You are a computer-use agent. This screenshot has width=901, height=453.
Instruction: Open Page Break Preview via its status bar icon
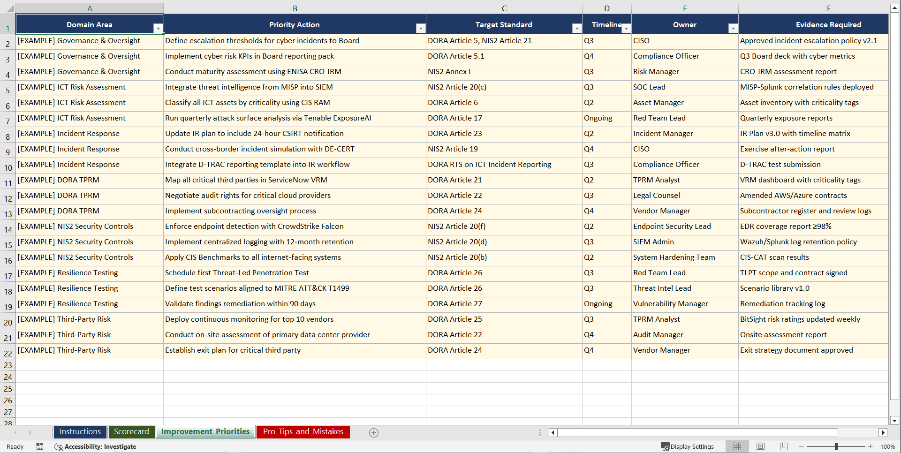(783, 446)
